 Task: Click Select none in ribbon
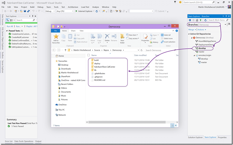click(167, 38)
